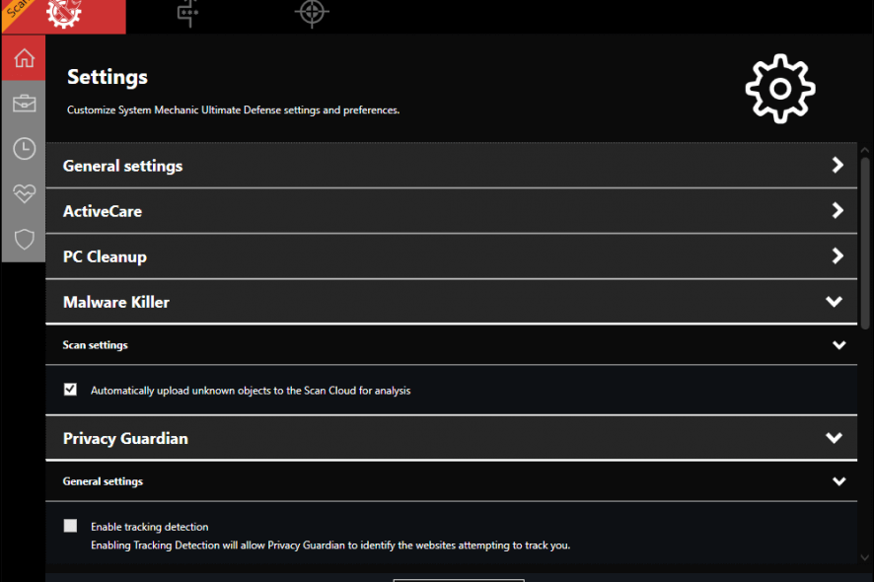Click the vertical scrollbar thumb
Screen dimensions: 874x582
click(864, 243)
